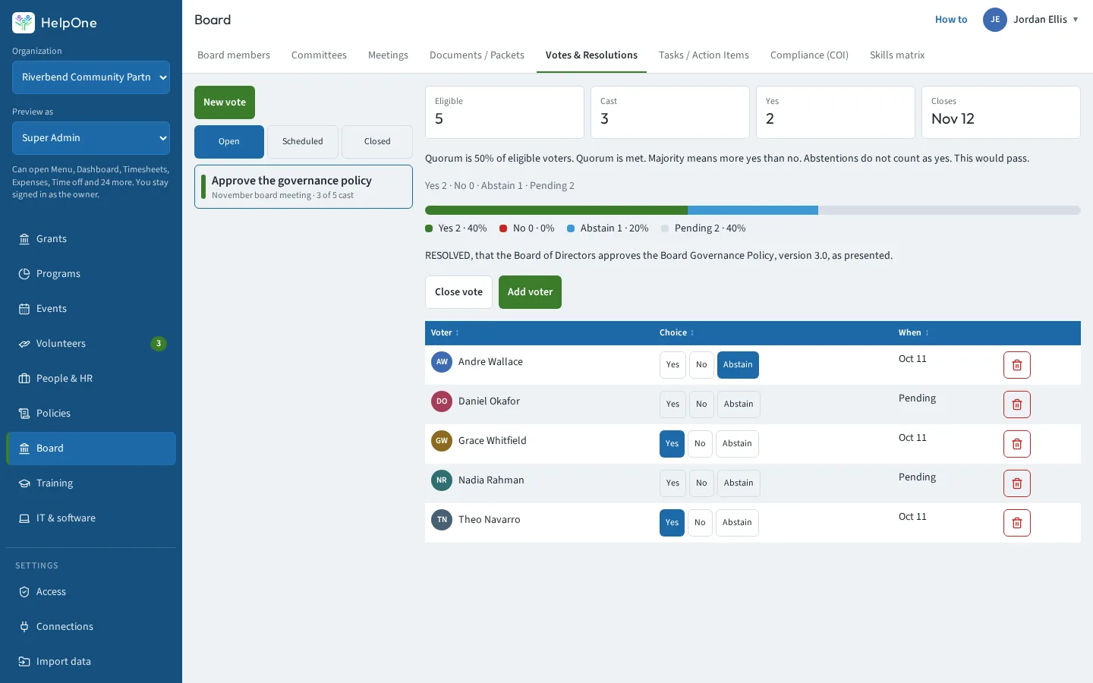Open the How to link
Image resolution: width=1093 pixels, height=683 pixels.
[951, 20]
